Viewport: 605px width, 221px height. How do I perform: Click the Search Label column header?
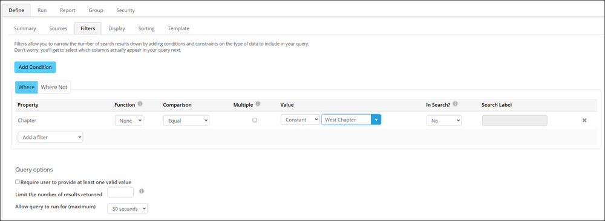tap(497, 104)
